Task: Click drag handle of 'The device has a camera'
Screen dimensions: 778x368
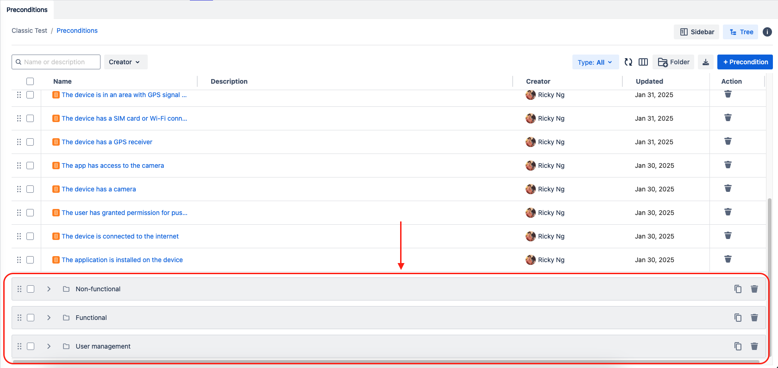Action: 19,189
